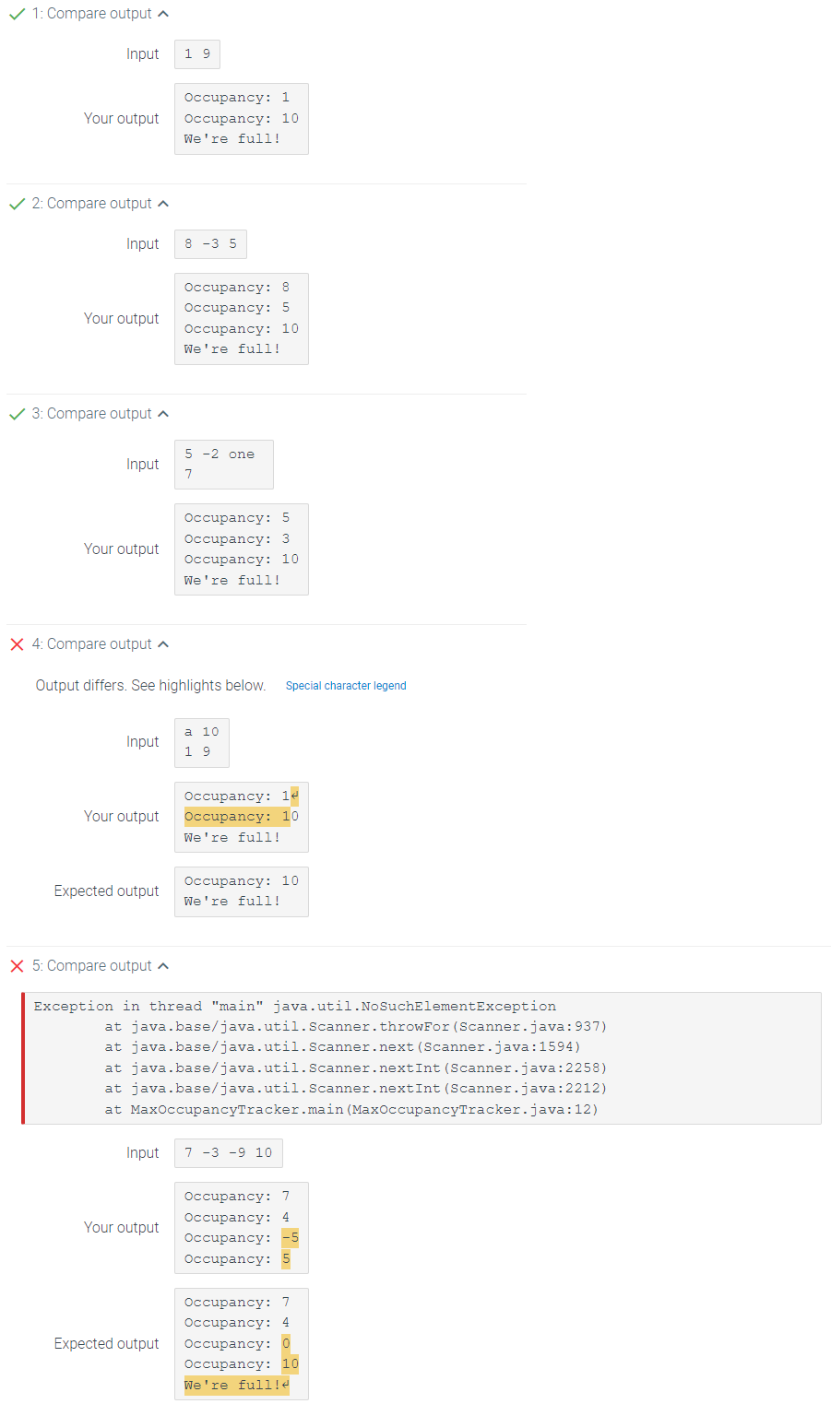Collapse test 1 using its chevron arrow
831x1404 pixels.
point(162,13)
